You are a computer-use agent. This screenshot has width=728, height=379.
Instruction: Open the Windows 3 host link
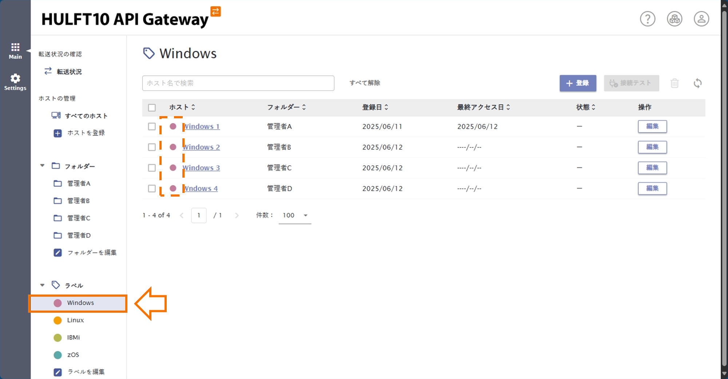pos(201,168)
